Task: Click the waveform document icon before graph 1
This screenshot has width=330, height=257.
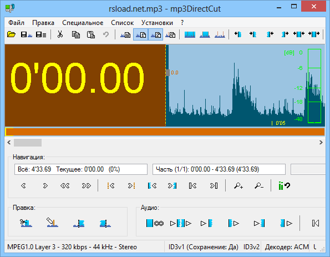Action: tap(125, 34)
